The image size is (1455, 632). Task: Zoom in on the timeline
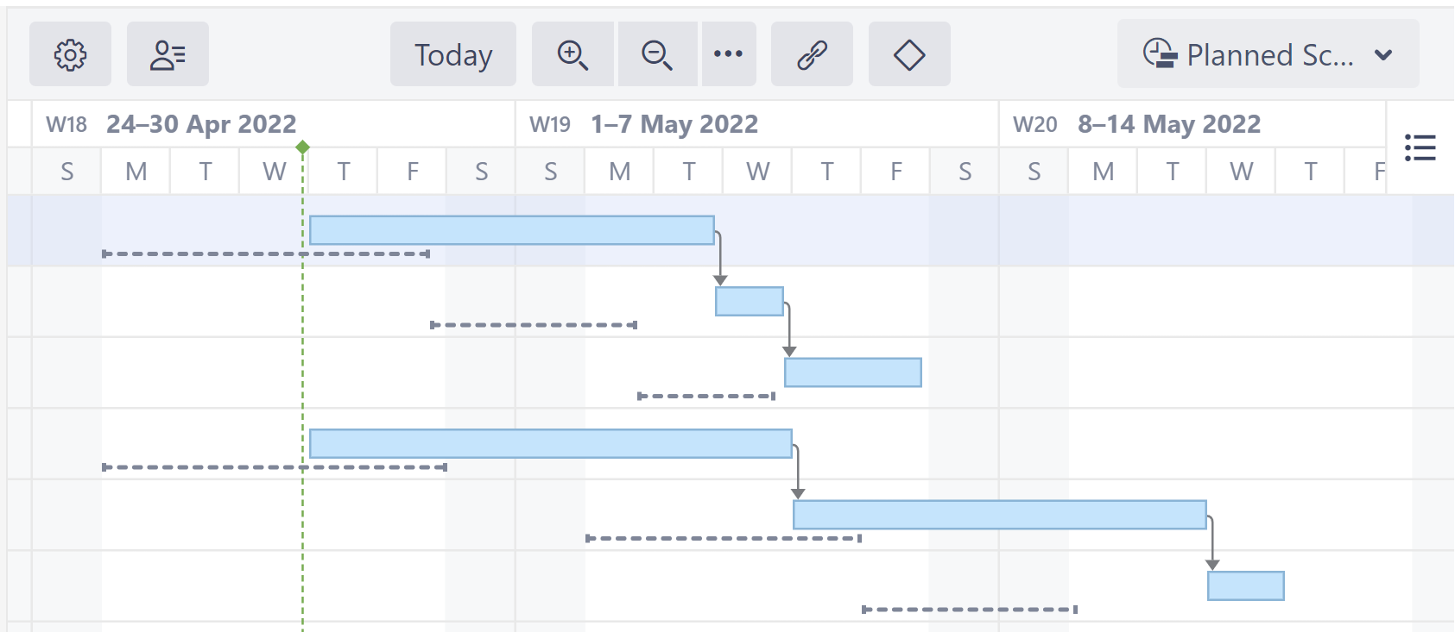tap(572, 54)
